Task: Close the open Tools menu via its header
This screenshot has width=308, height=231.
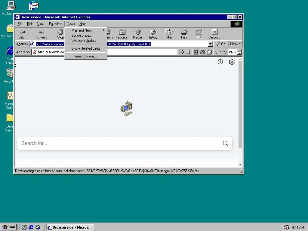Action: 71,24
